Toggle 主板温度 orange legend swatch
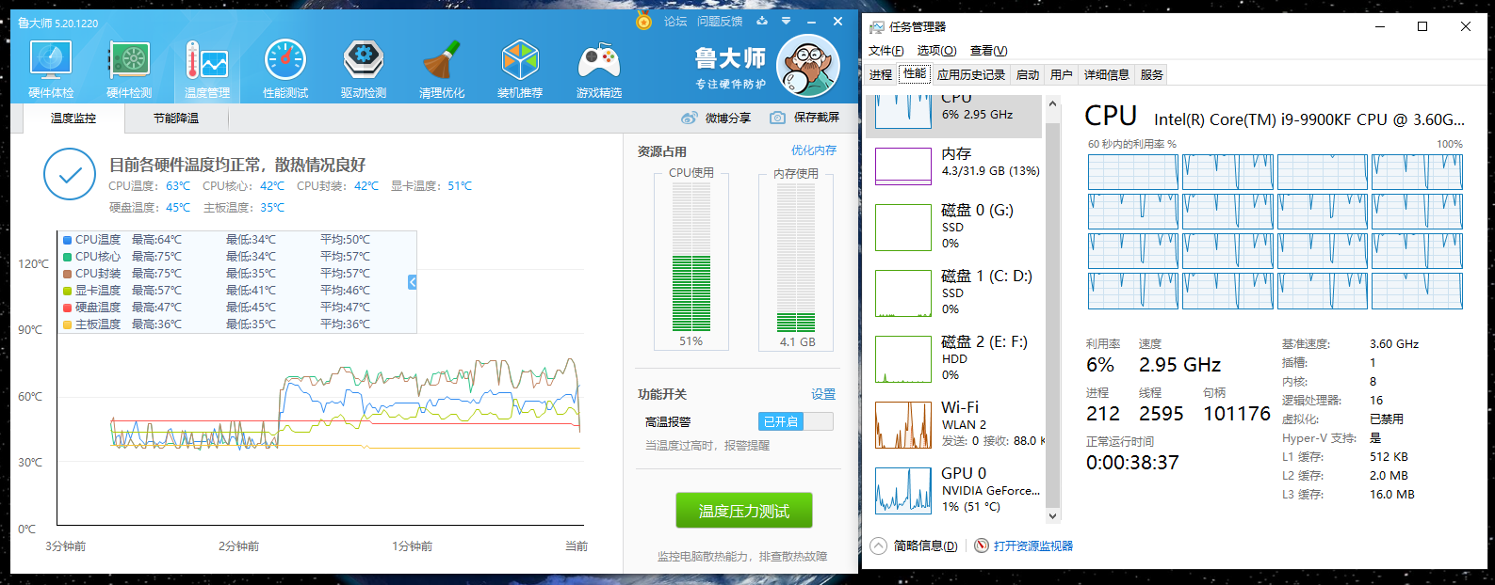This screenshot has height=585, width=1495. click(x=67, y=324)
